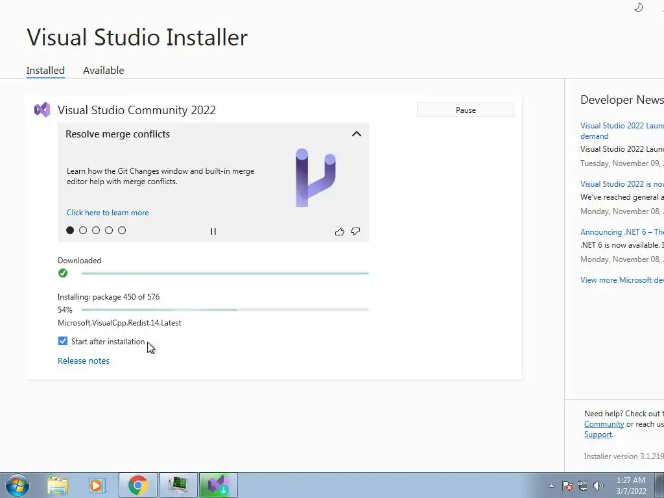Click the Action Center flag tray icon

tap(567, 486)
